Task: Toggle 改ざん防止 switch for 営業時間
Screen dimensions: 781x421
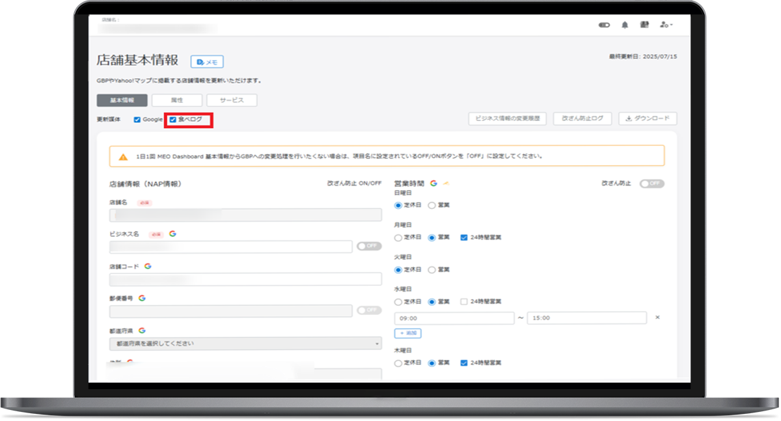Action: (651, 184)
